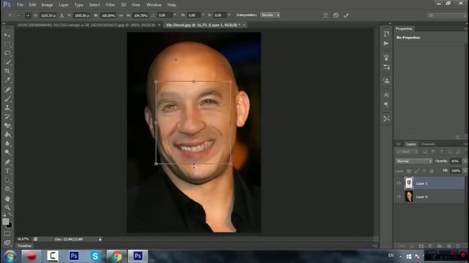Commit the transform with the checkmark

click(346, 15)
